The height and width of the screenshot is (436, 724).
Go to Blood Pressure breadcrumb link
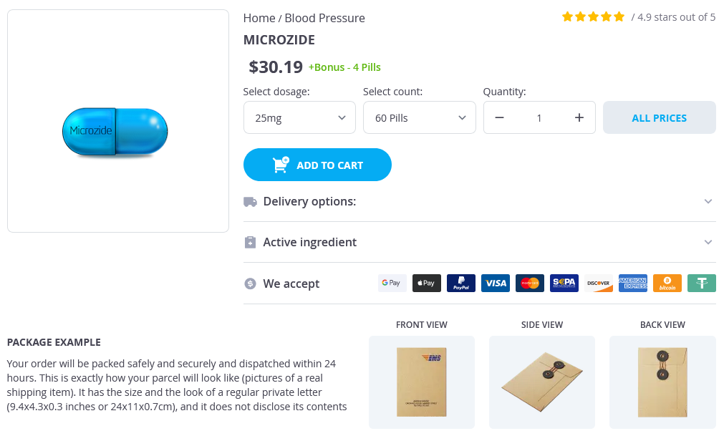coord(324,18)
